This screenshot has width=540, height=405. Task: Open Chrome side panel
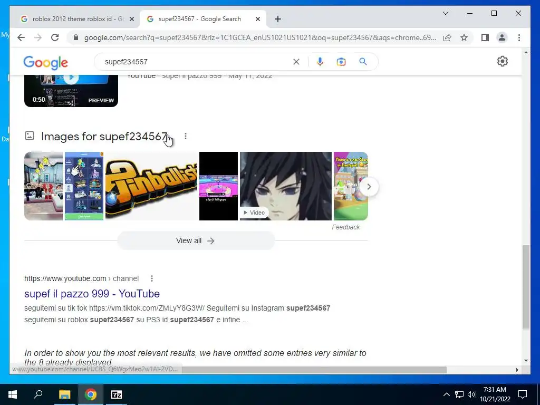pos(485,37)
